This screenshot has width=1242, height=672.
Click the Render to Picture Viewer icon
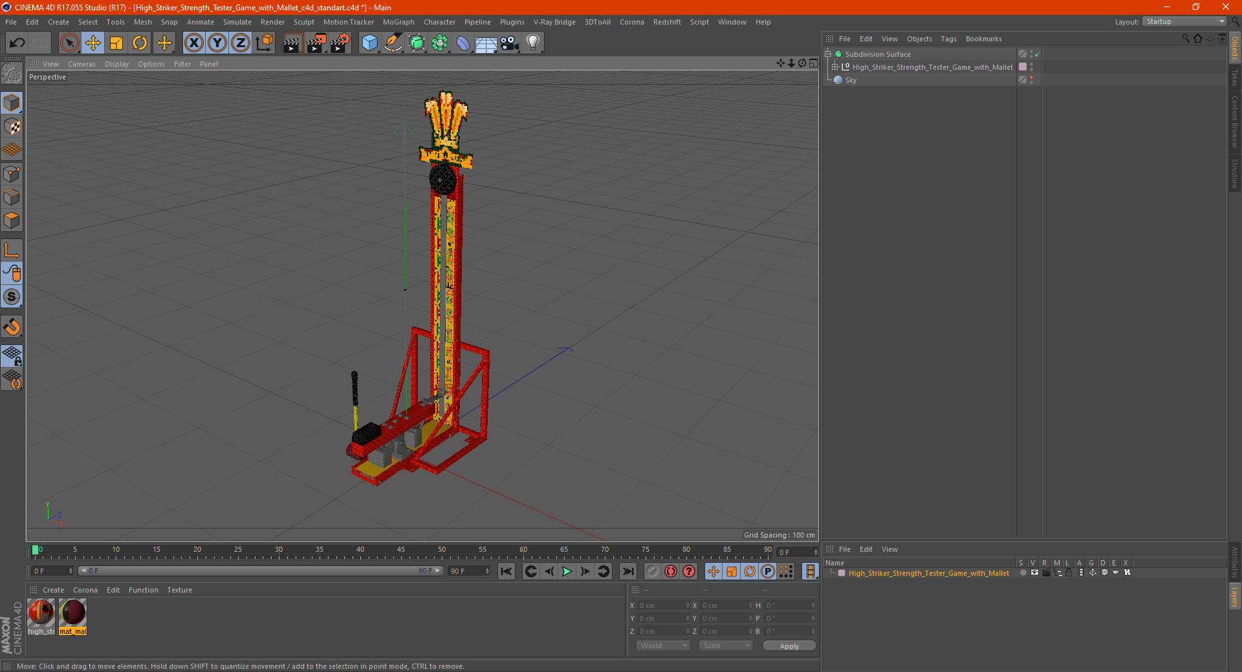point(316,43)
